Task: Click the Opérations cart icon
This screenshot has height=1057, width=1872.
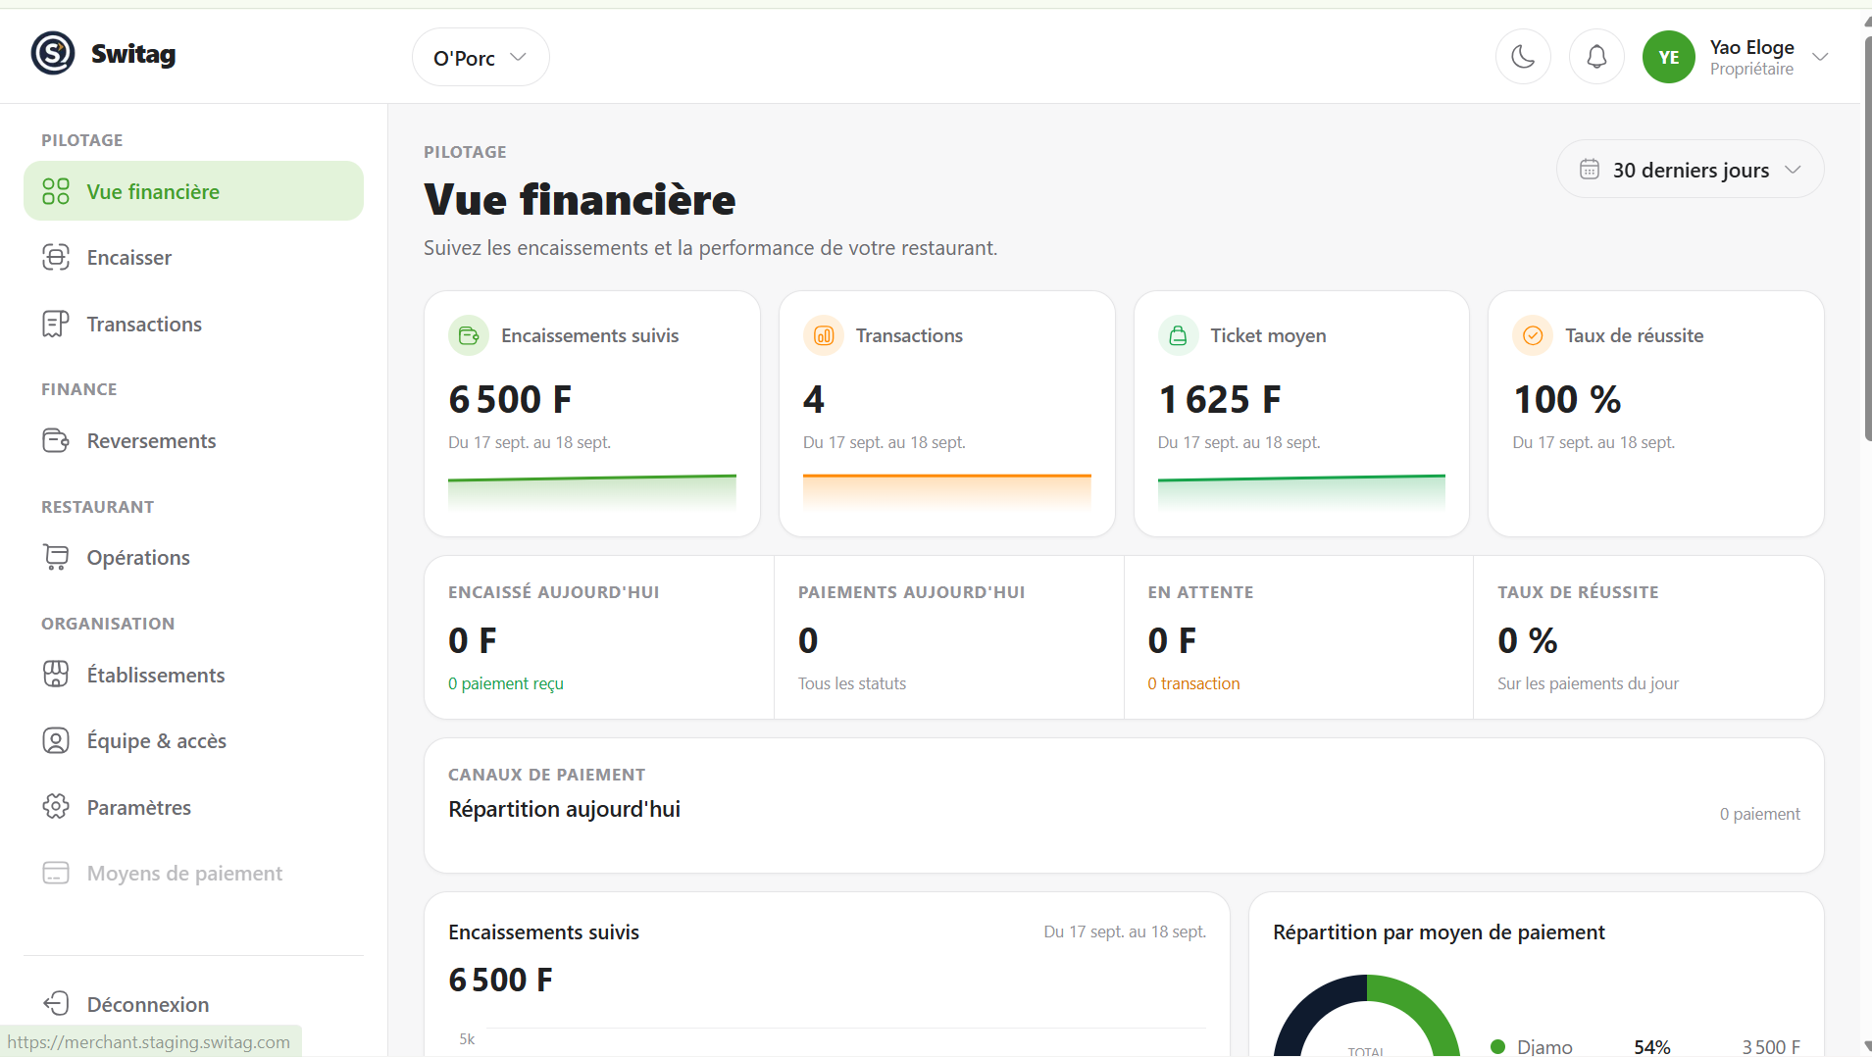Action: 56,557
